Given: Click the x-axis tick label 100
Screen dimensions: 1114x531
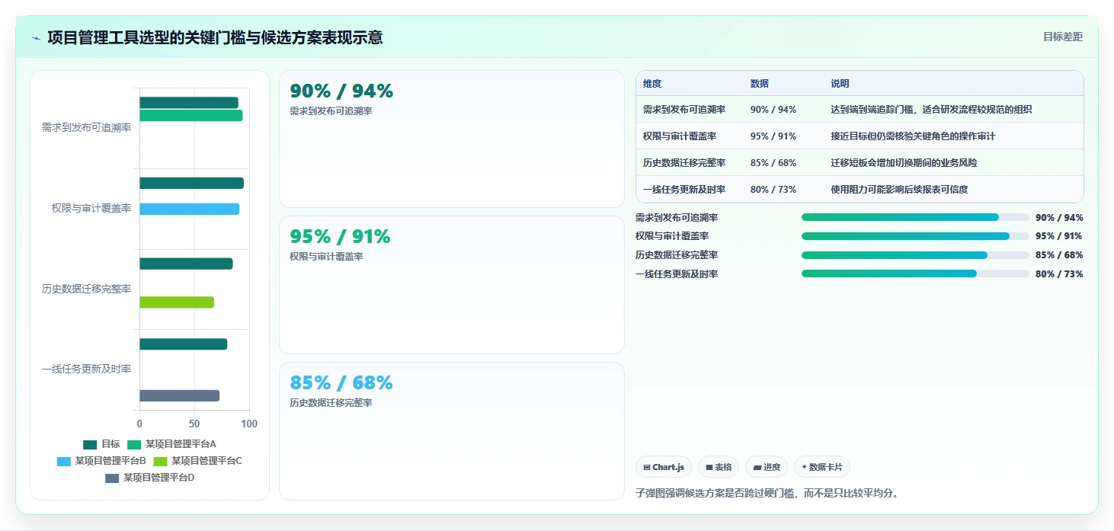Looking at the screenshot, I should (x=249, y=424).
